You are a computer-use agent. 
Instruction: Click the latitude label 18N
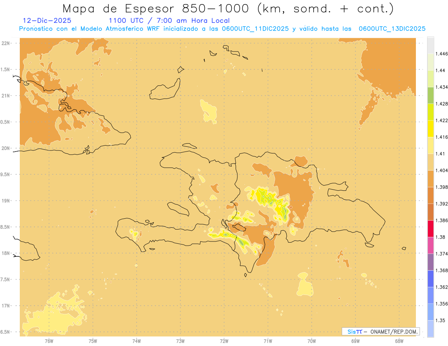(x=6, y=253)
